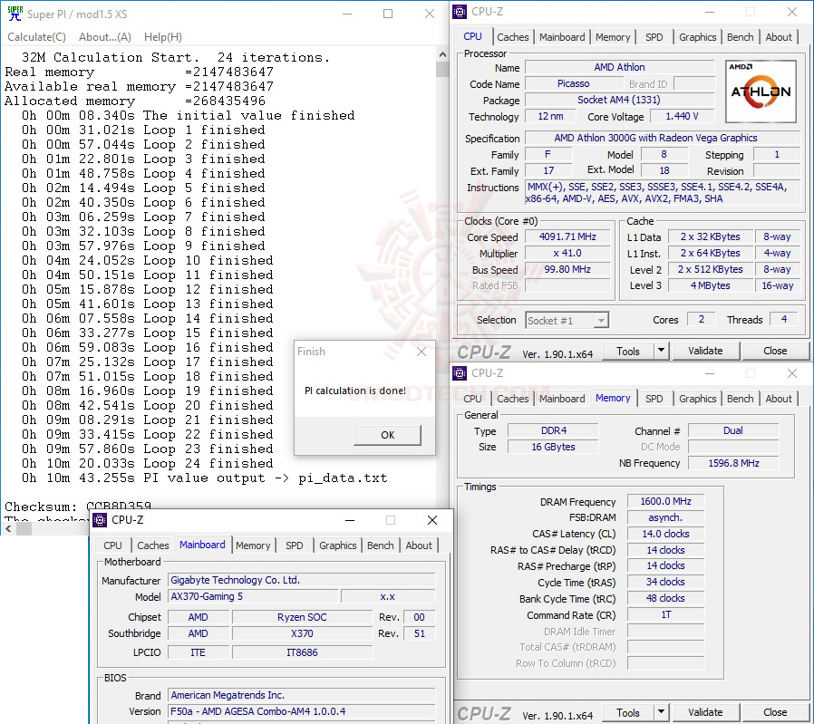
Task: Click Core Voltage value 1.440 V
Action: [x=682, y=116]
